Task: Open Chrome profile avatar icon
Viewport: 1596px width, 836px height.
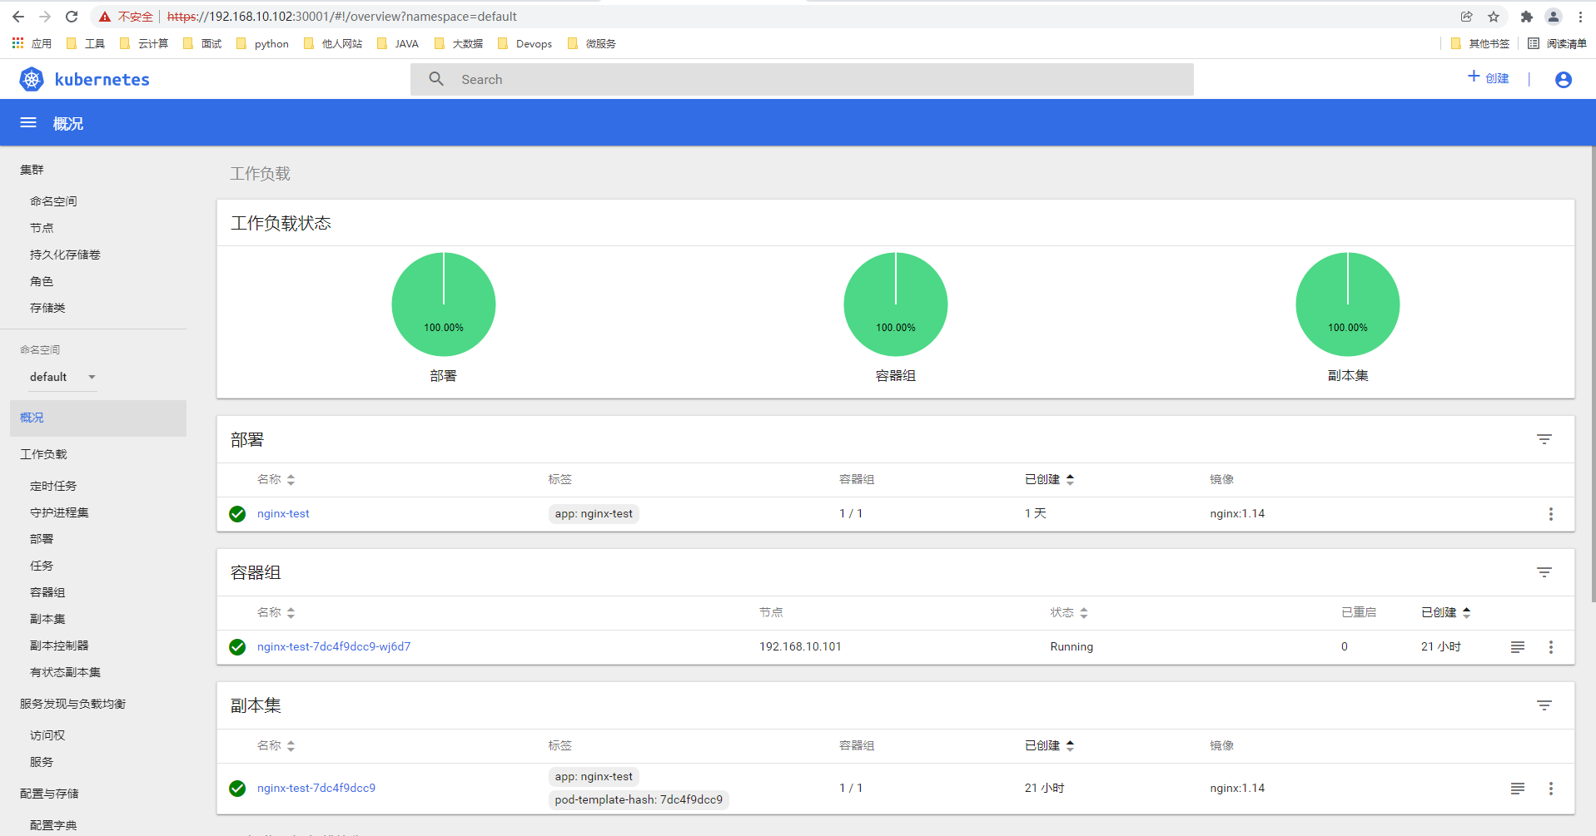Action: click(x=1554, y=17)
